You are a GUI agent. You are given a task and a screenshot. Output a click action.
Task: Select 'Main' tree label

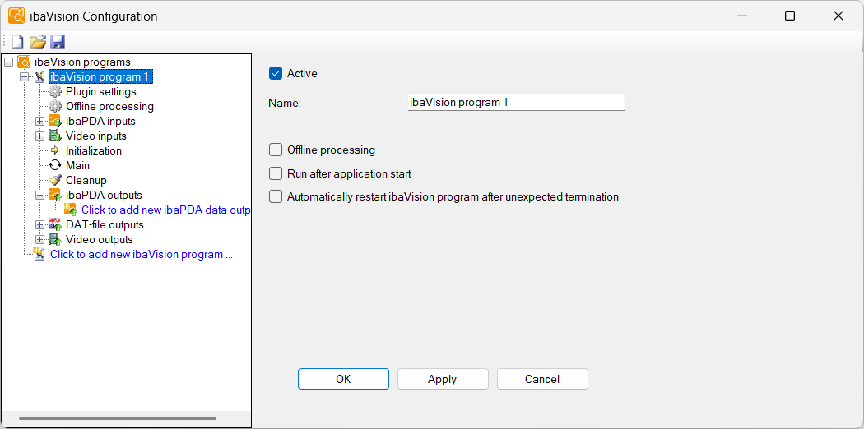pos(77,165)
